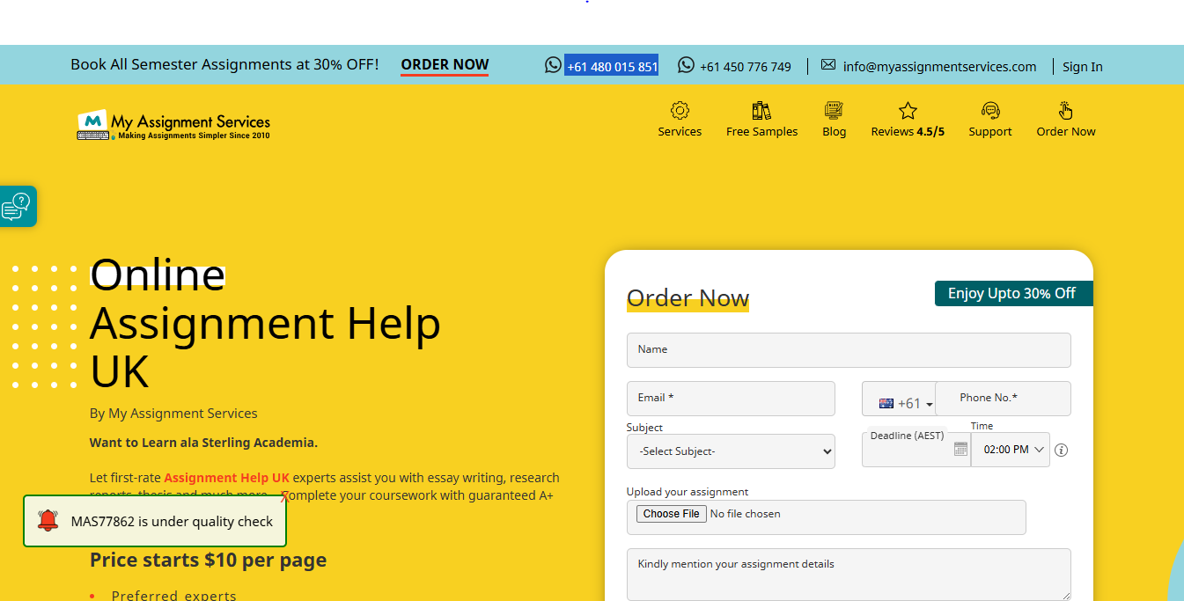
Task: Go to Free Samples menu item
Action: [761, 131]
